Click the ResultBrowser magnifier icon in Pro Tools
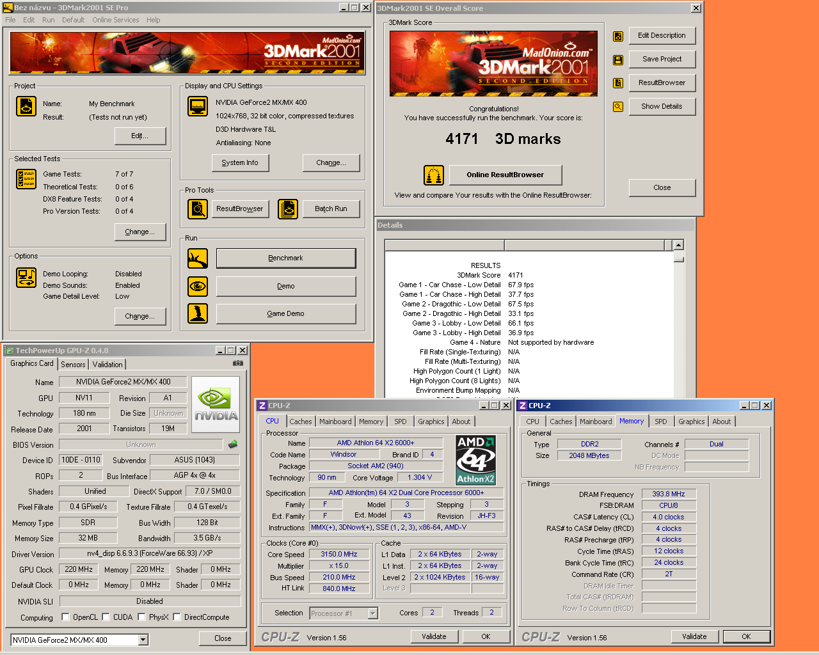This screenshot has width=819, height=655. tap(198, 209)
